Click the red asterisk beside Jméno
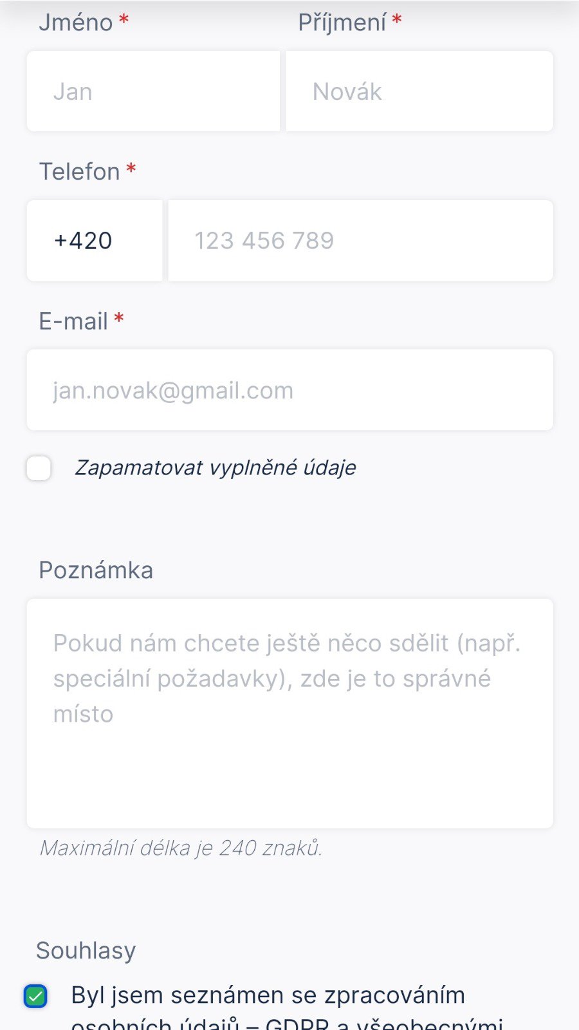The width and height of the screenshot is (579, 1030). [124, 20]
